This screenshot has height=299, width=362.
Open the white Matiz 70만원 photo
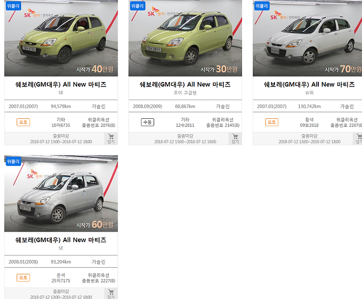tap(308, 38)
